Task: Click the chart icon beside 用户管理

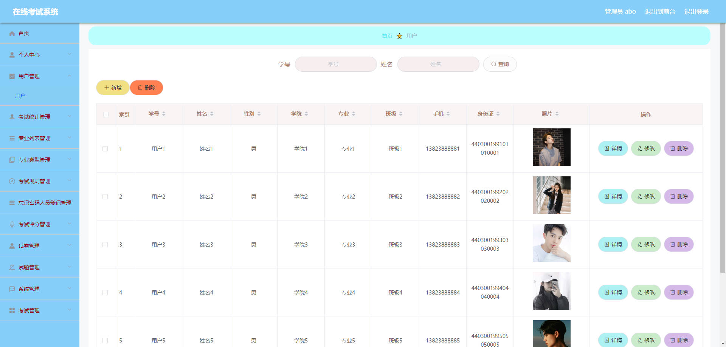Action: tap(12, 76)
